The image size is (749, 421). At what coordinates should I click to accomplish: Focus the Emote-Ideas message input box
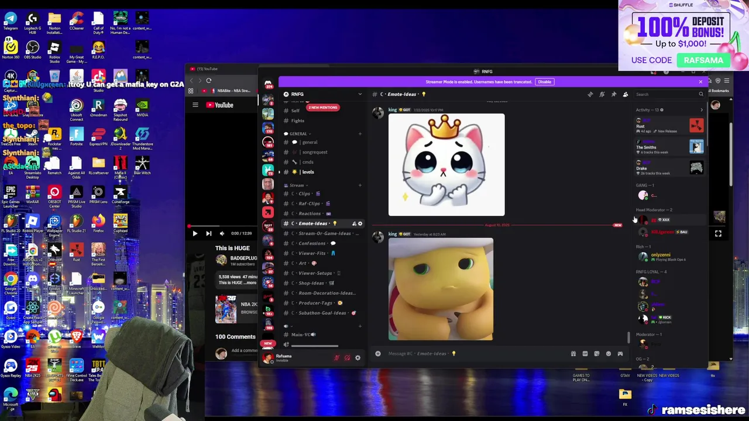[x=474, y=353]
